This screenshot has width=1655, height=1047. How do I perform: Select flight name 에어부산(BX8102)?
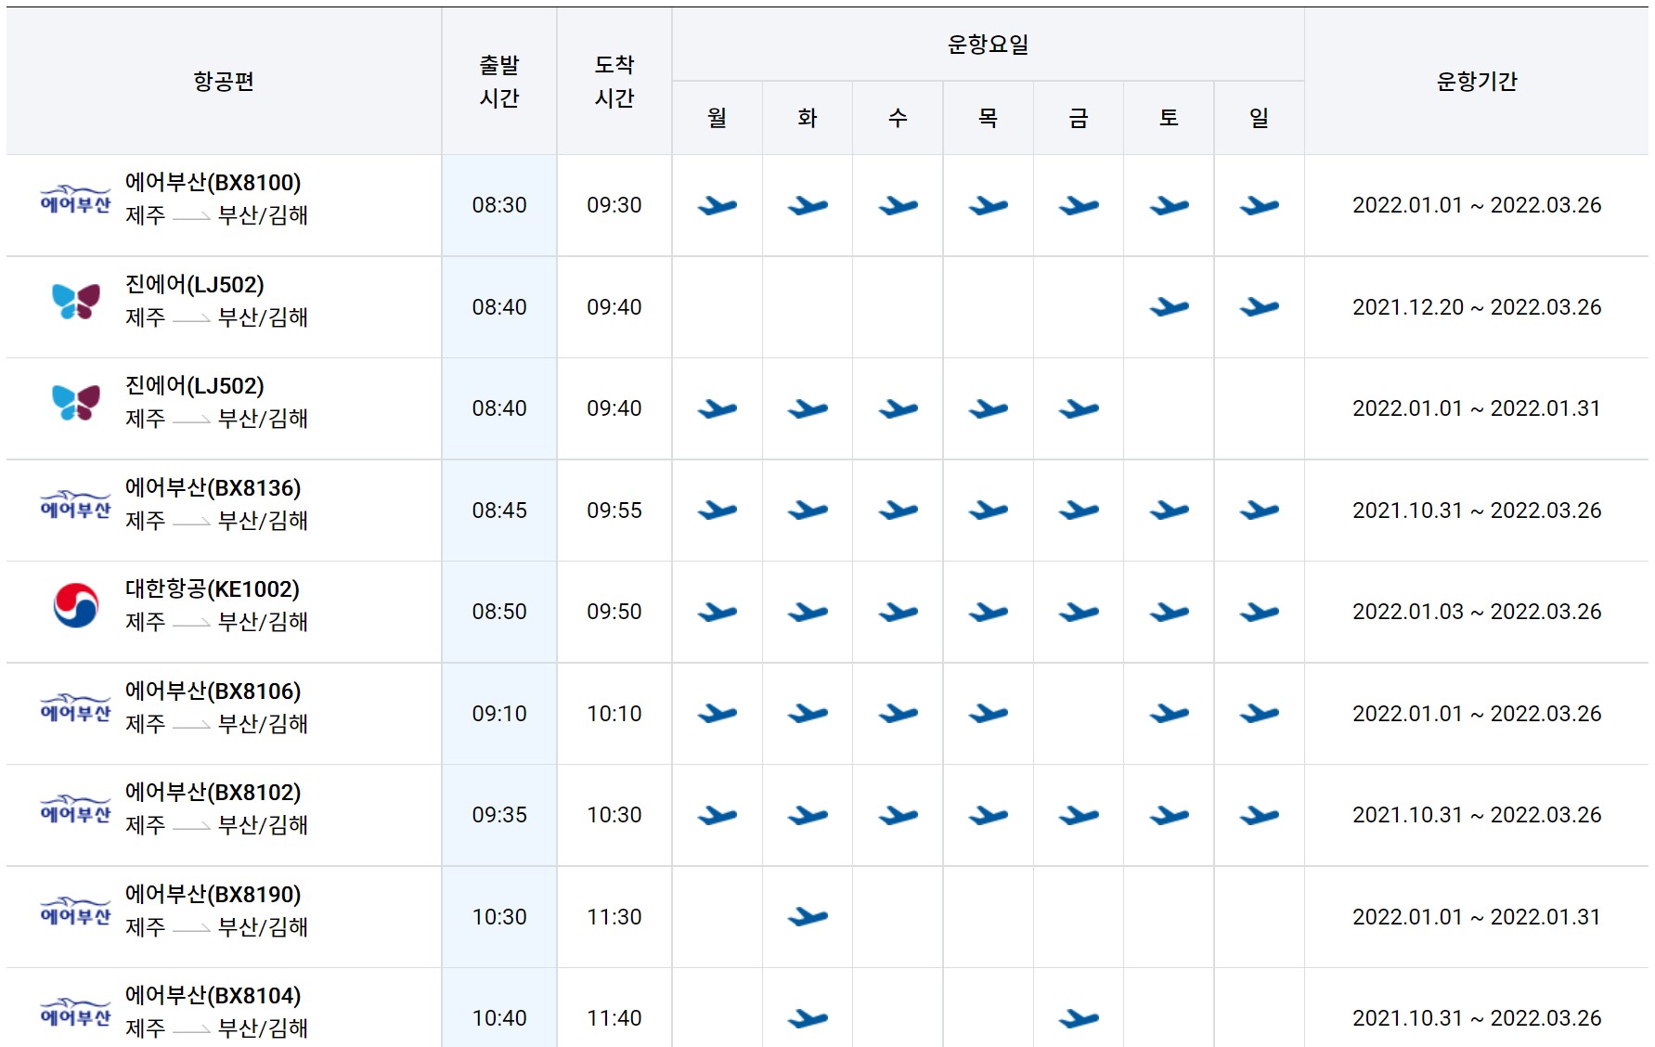tap(213, 793)
